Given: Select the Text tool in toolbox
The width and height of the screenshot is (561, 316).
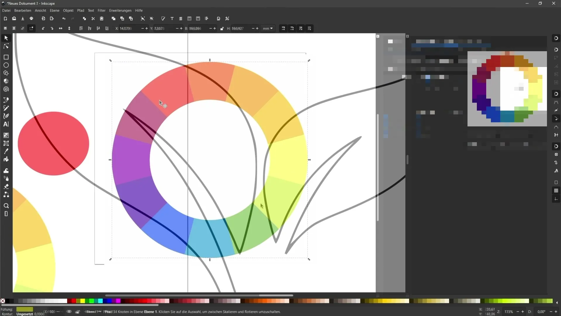Looking at the screenshot, I should [x=6, y=124].
